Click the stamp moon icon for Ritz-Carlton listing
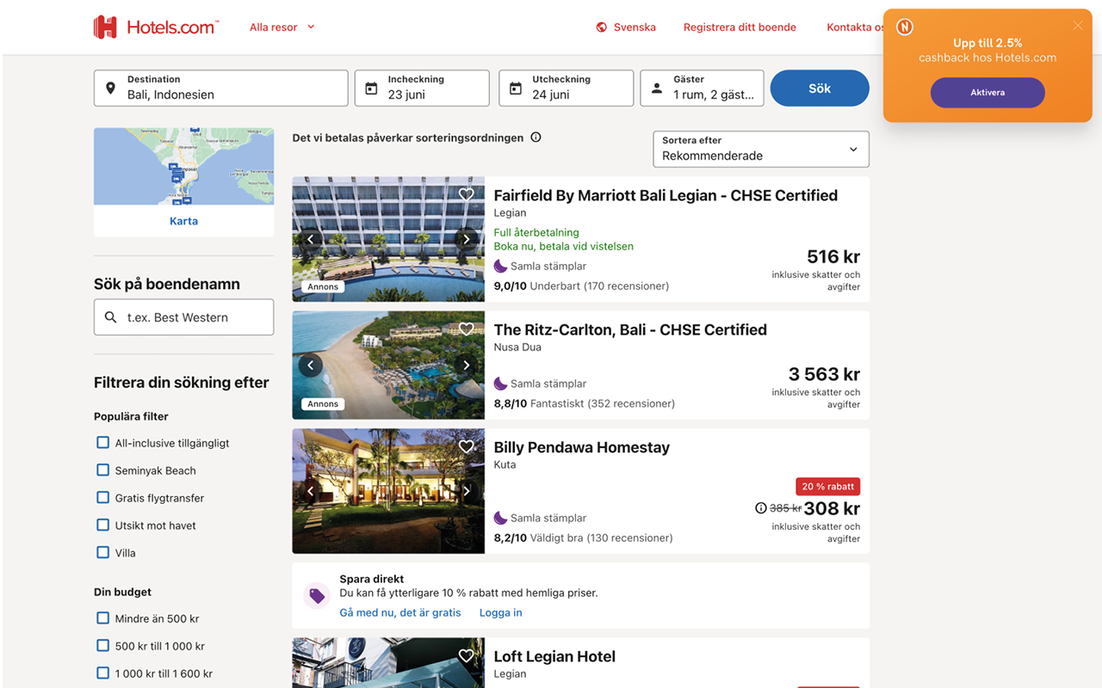 (x=500, y=384)
